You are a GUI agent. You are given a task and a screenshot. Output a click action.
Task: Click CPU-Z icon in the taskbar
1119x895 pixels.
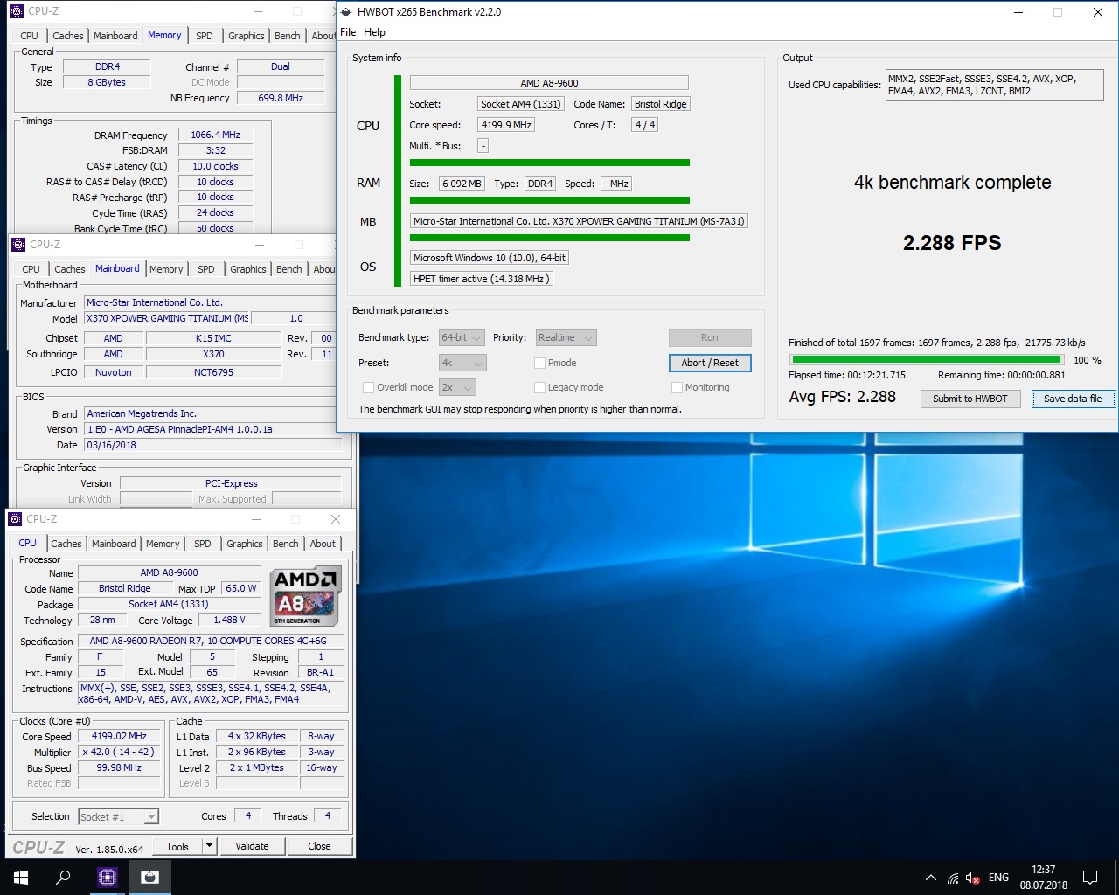click(x=108, y=877)
